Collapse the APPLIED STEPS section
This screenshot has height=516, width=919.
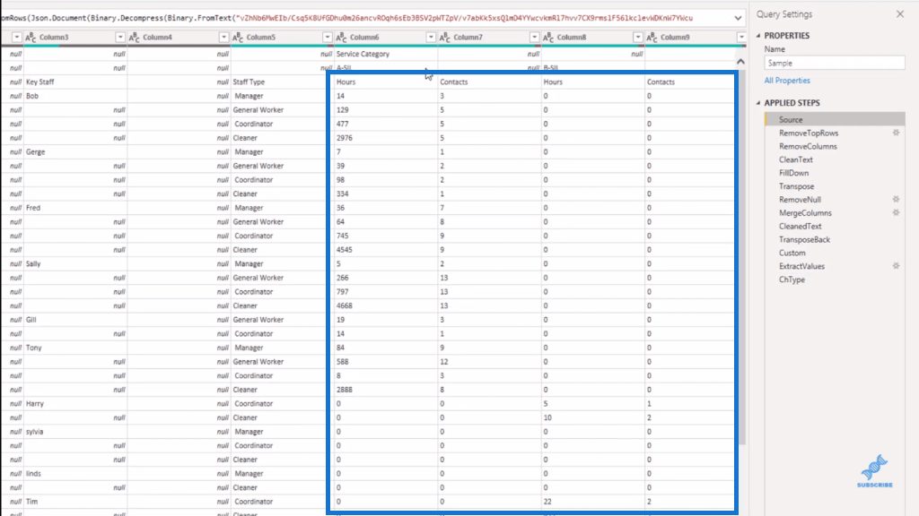pos(758,103)
